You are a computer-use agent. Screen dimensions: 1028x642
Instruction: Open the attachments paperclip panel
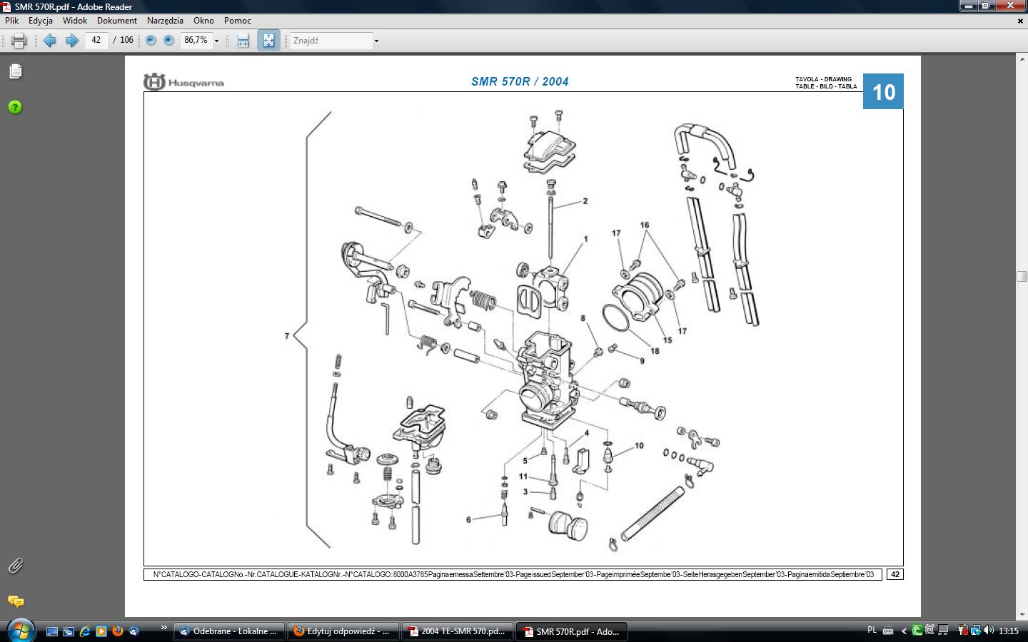click(x=15, y=566)
